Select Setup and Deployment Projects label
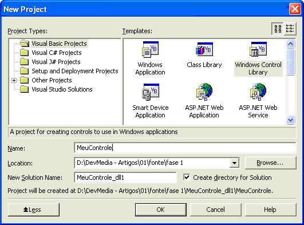Image resolution: width=304 pixels, height=225 pixels. coord(75,71)
